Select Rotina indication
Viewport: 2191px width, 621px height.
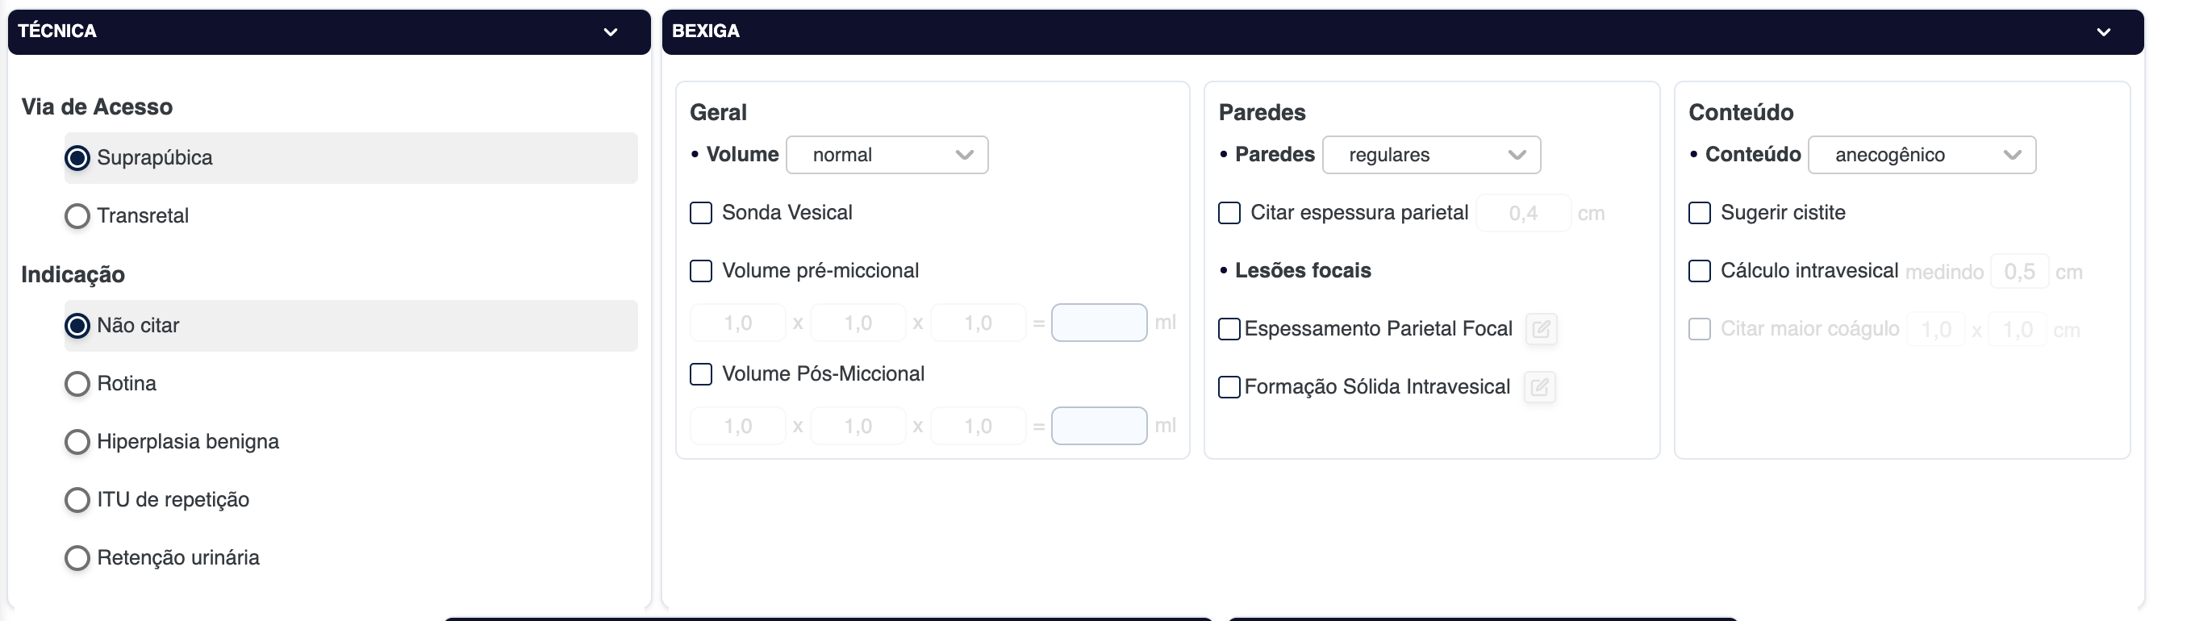[x=77, y=384]
